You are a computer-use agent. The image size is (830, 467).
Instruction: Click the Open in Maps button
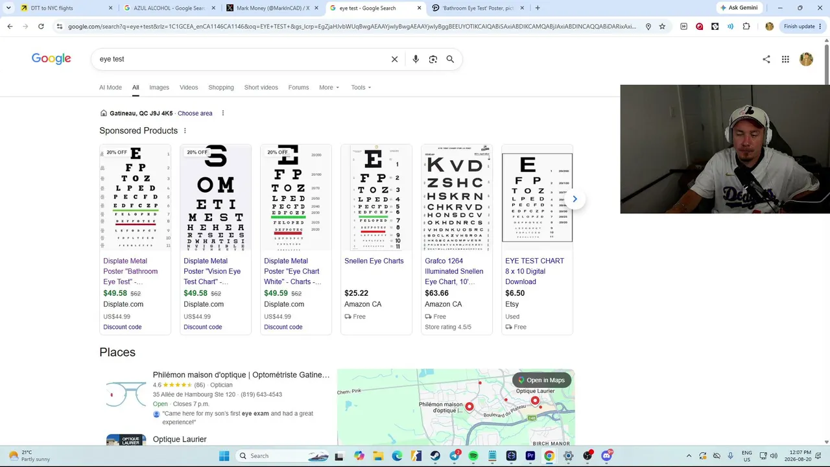point(541,380)
